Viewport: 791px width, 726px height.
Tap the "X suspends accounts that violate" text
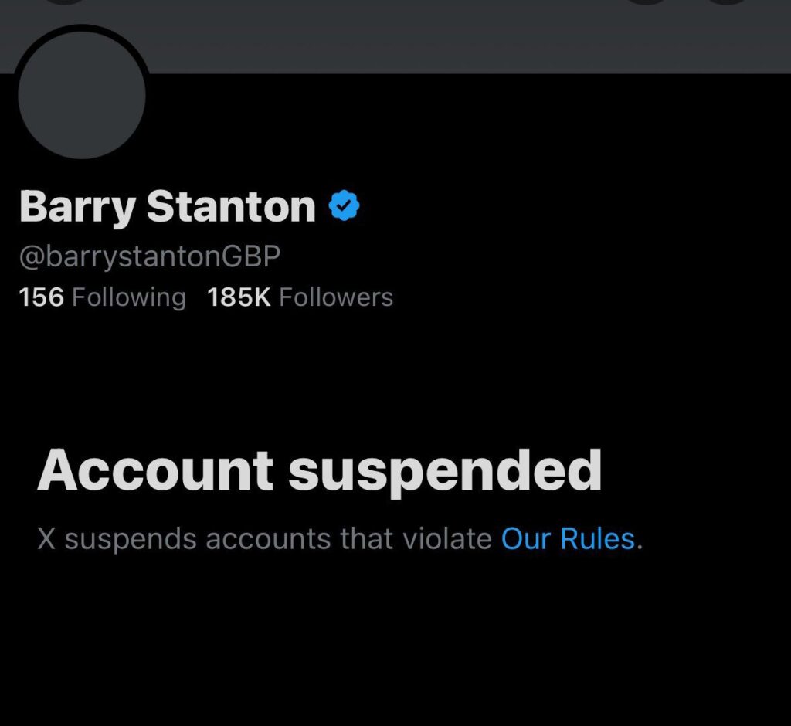[264, 538]
